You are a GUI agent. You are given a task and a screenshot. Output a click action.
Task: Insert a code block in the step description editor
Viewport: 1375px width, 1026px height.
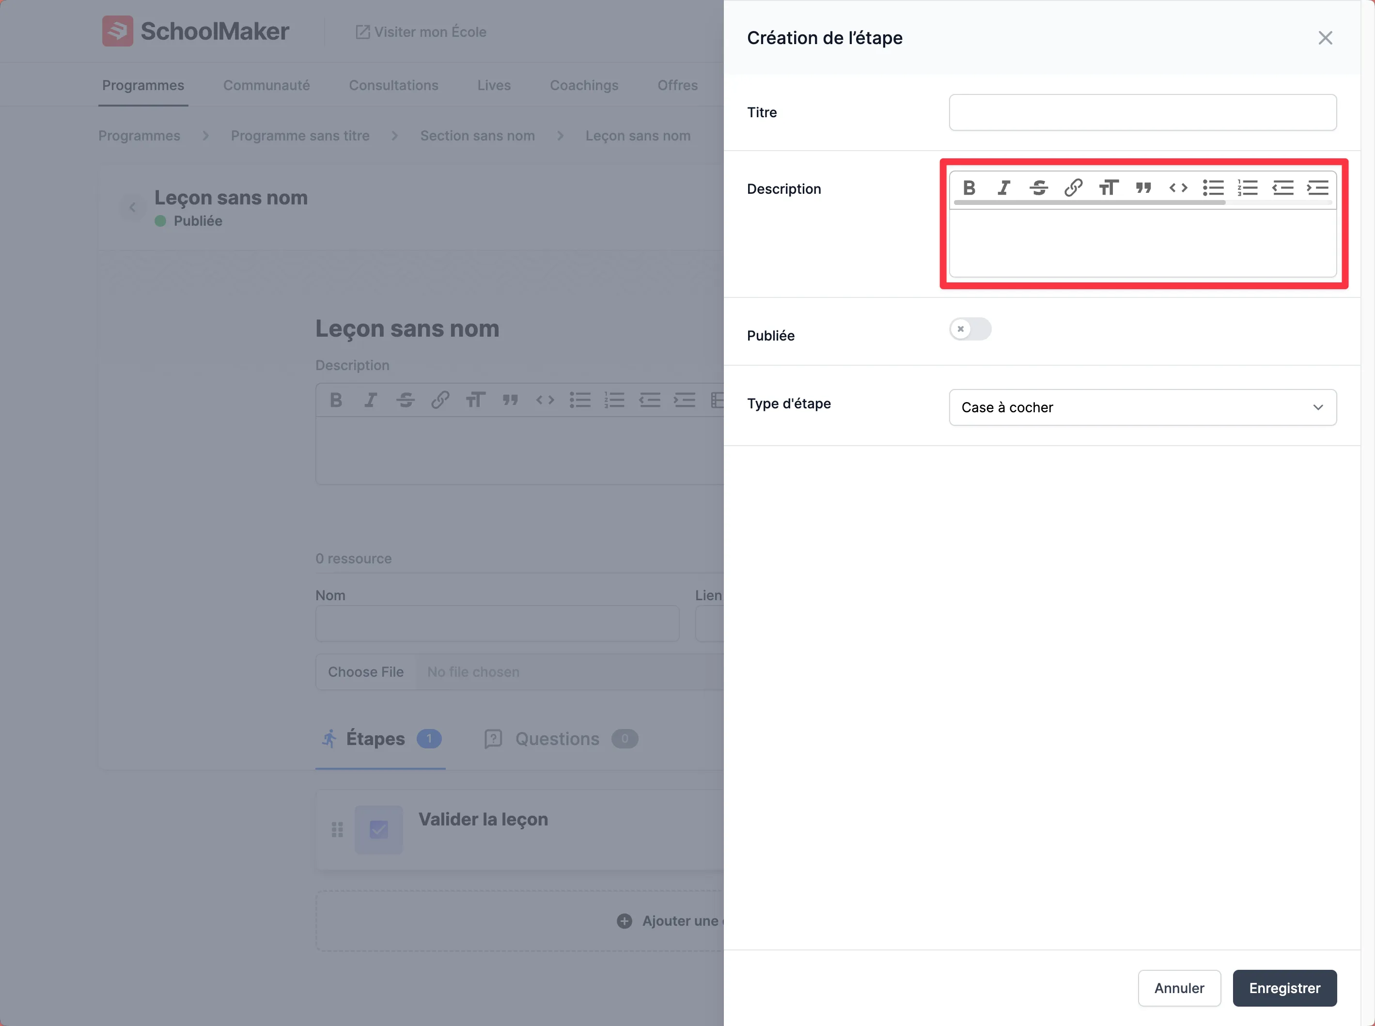click(1178, 187)
